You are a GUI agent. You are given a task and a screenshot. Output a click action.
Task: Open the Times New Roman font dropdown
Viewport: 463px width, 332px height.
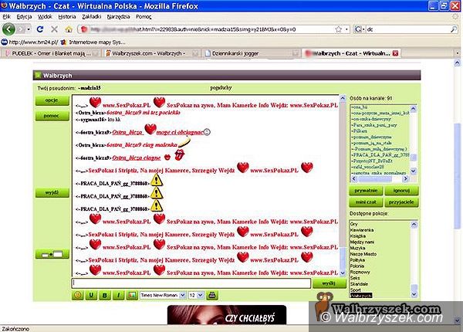(161, 294)
